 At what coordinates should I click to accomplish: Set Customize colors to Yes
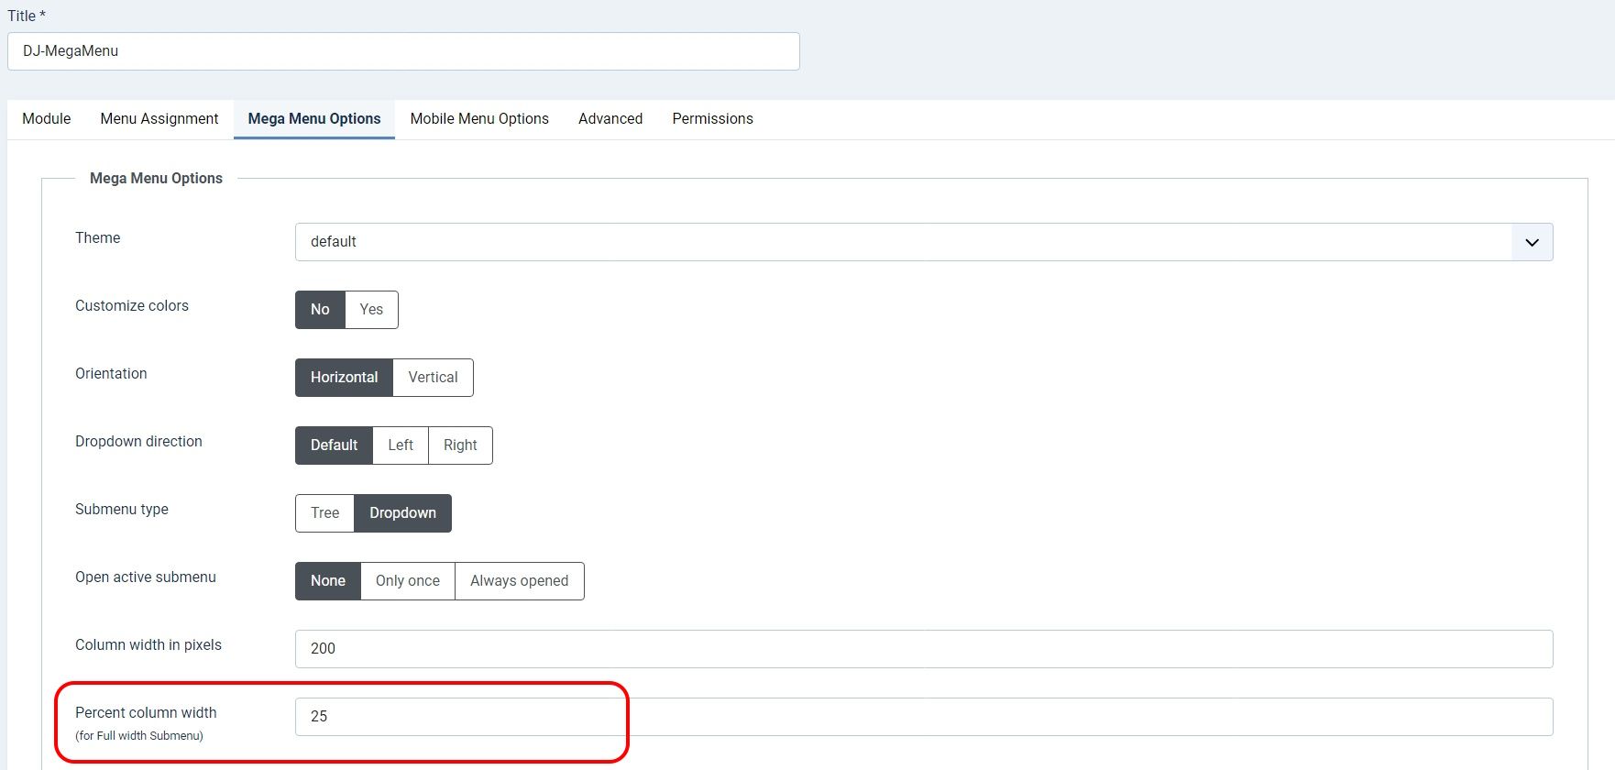click(371, 310)
